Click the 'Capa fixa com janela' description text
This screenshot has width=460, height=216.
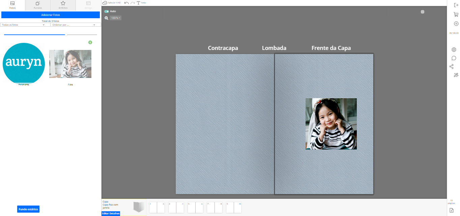click(x=110, y=206)
